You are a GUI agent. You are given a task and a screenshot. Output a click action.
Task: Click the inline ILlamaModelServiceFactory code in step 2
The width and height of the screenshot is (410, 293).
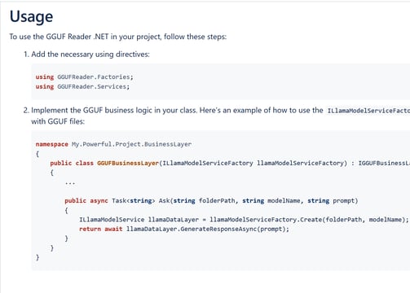point(368,111)
